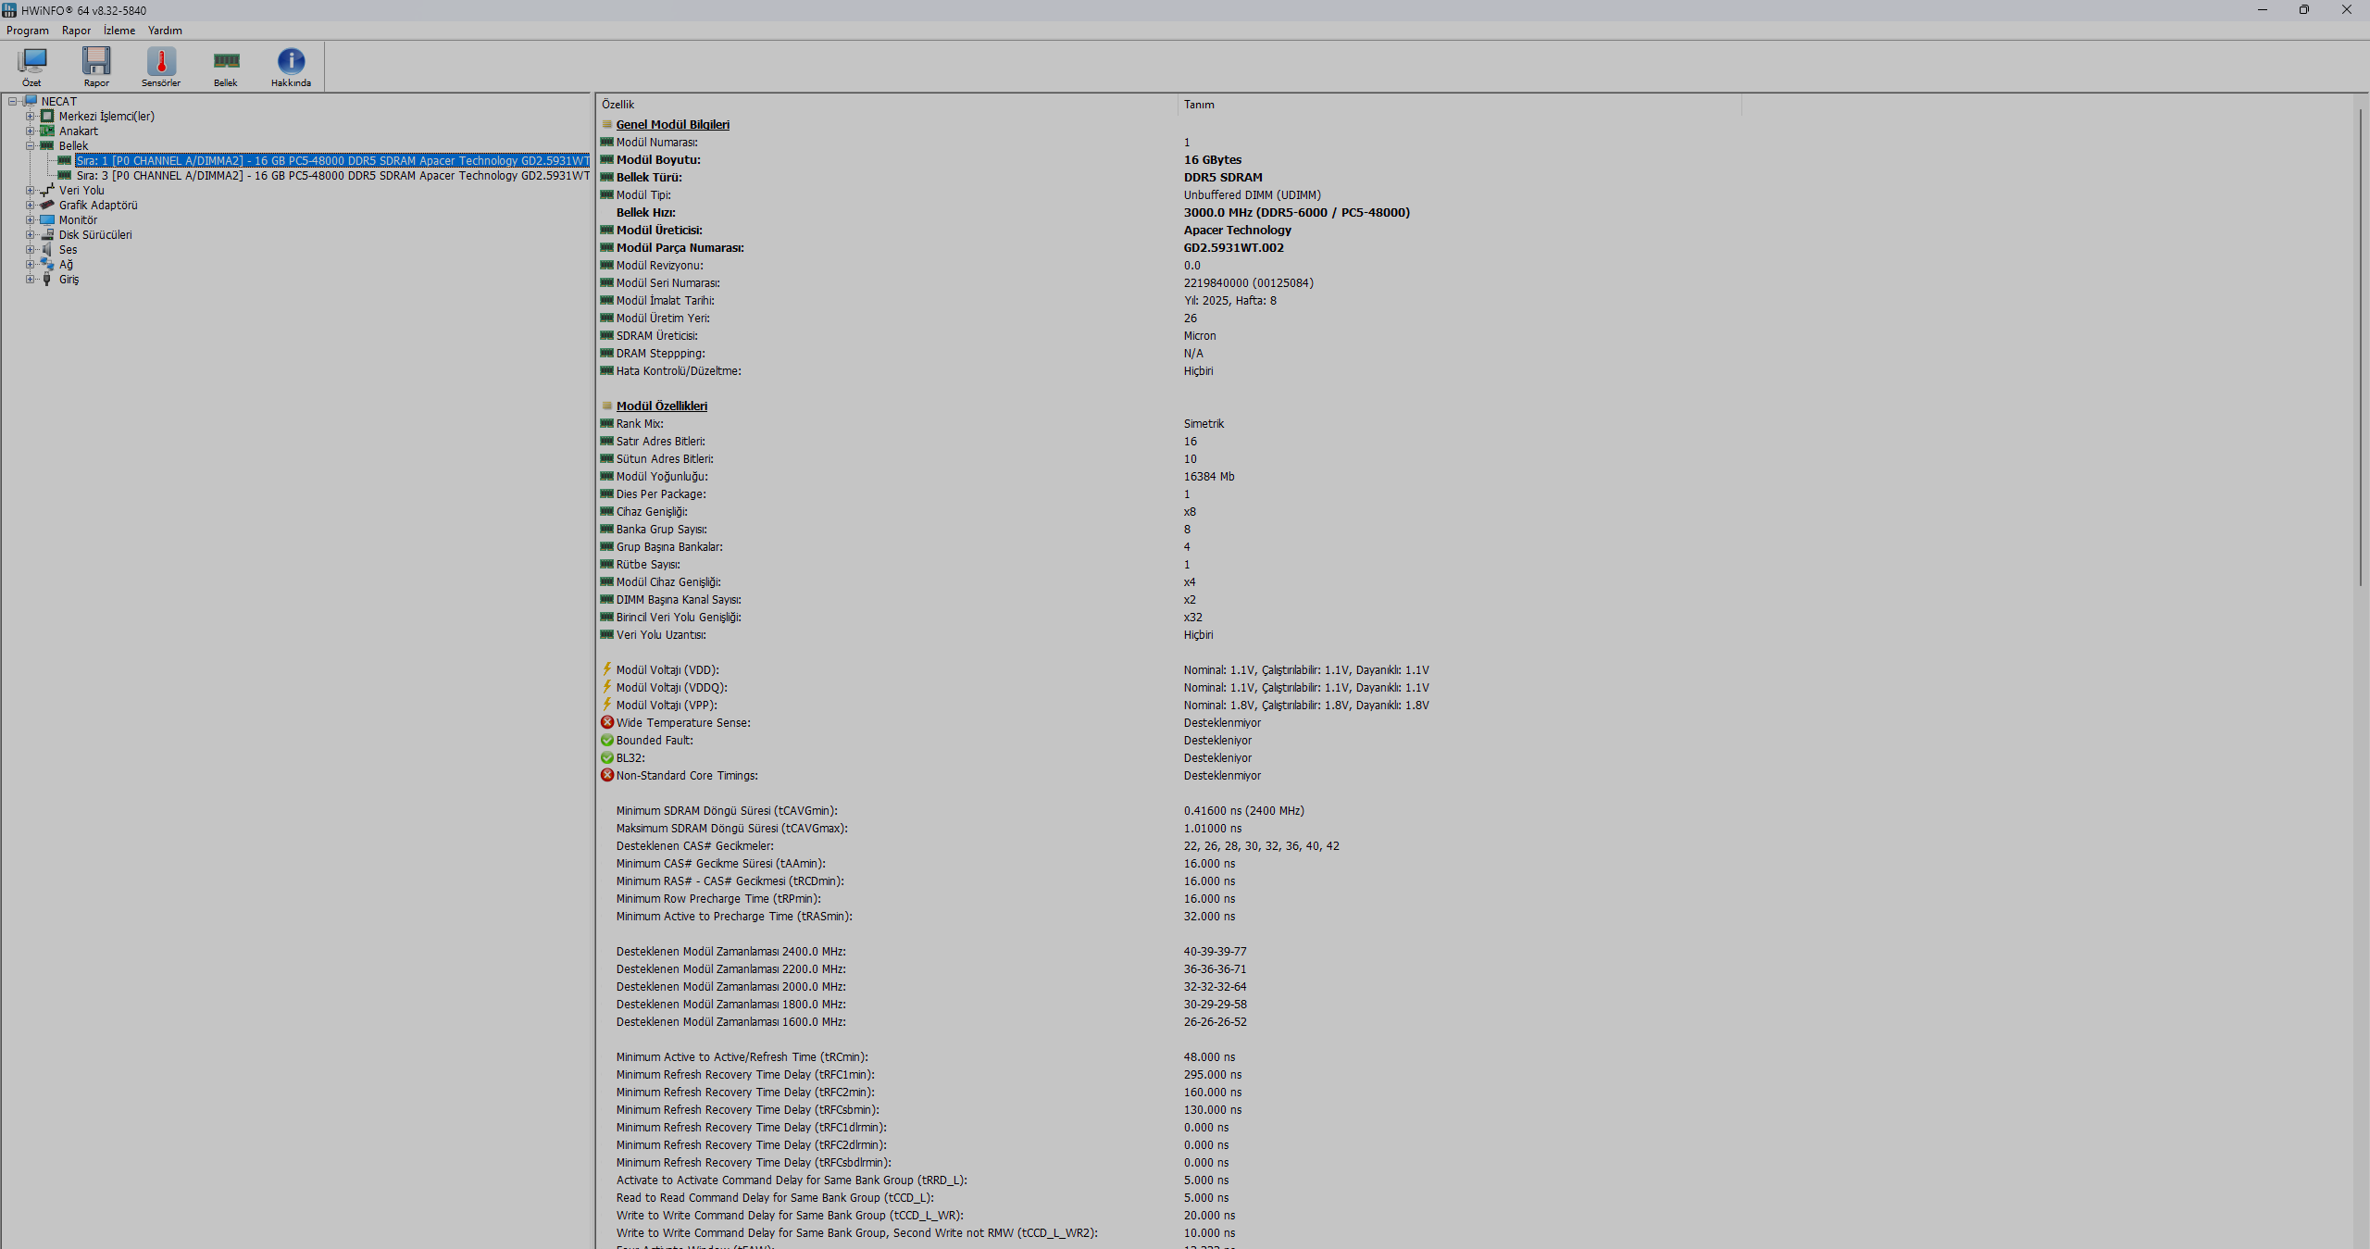Click the Rapor save report icon

tap(96, 61)
